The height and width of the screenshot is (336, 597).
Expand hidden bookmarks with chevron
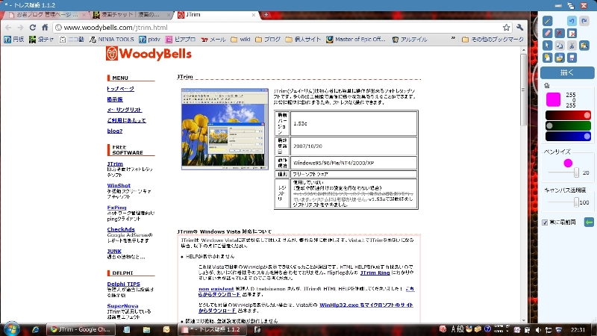tap(453, 39)
